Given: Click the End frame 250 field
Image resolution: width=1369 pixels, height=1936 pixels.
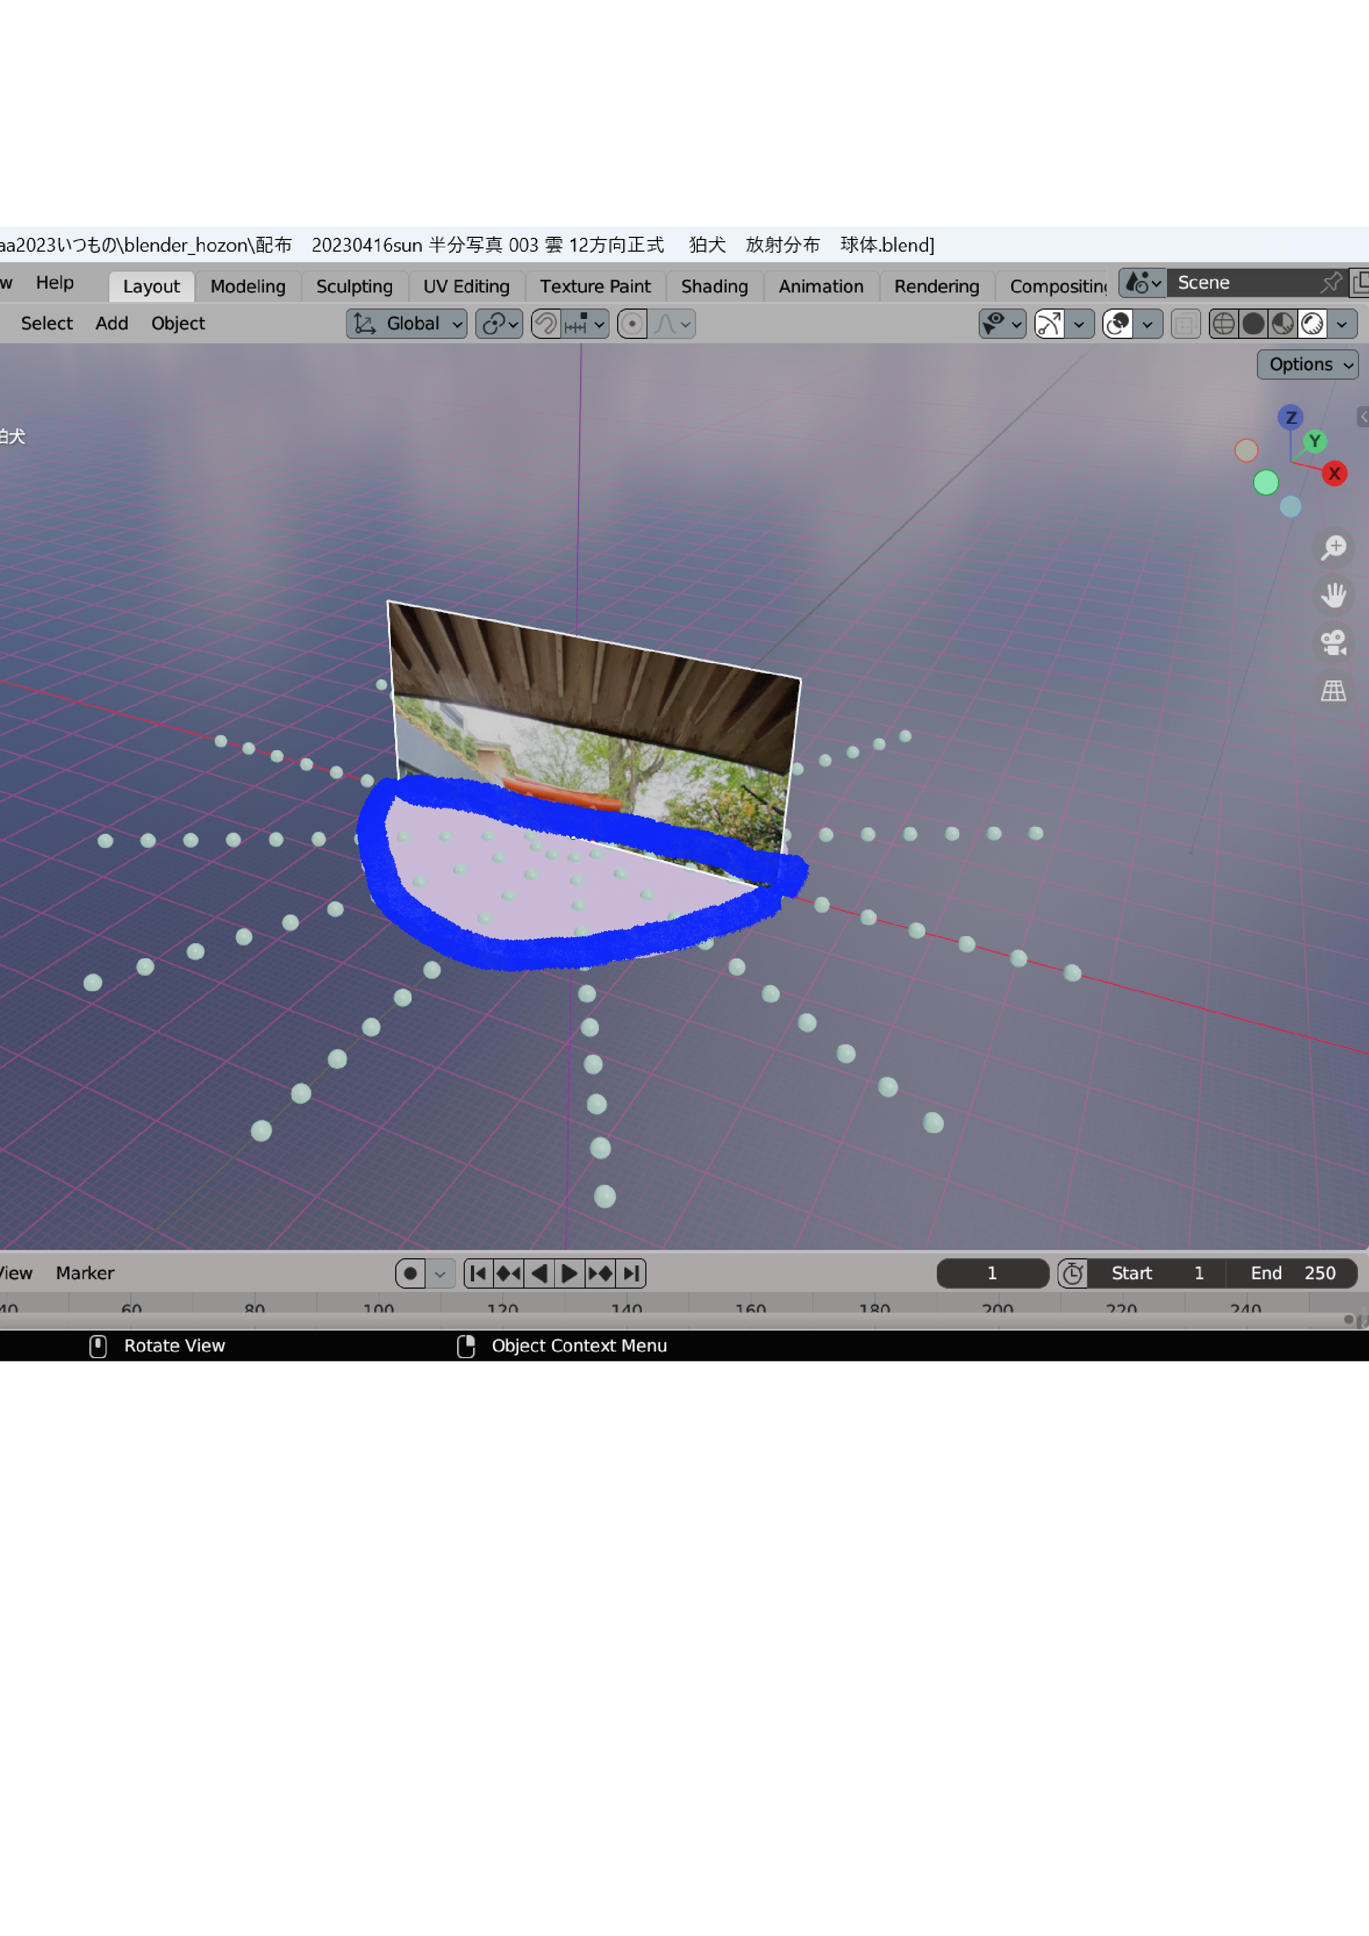Looking at the screenshot, I should pyautogui.click(x=1291, y=1273).
